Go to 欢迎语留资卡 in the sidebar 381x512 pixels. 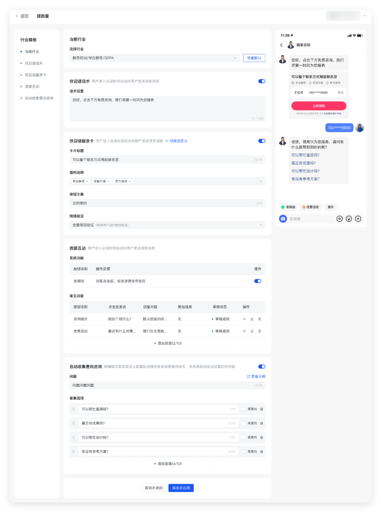pos(35,75)
